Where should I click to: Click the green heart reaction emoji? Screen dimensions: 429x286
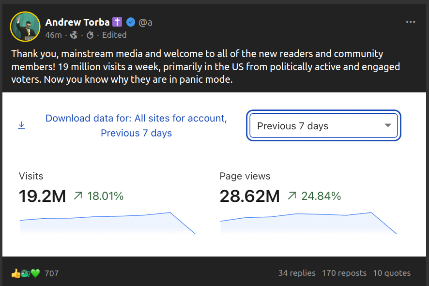(x=35, y=273)
